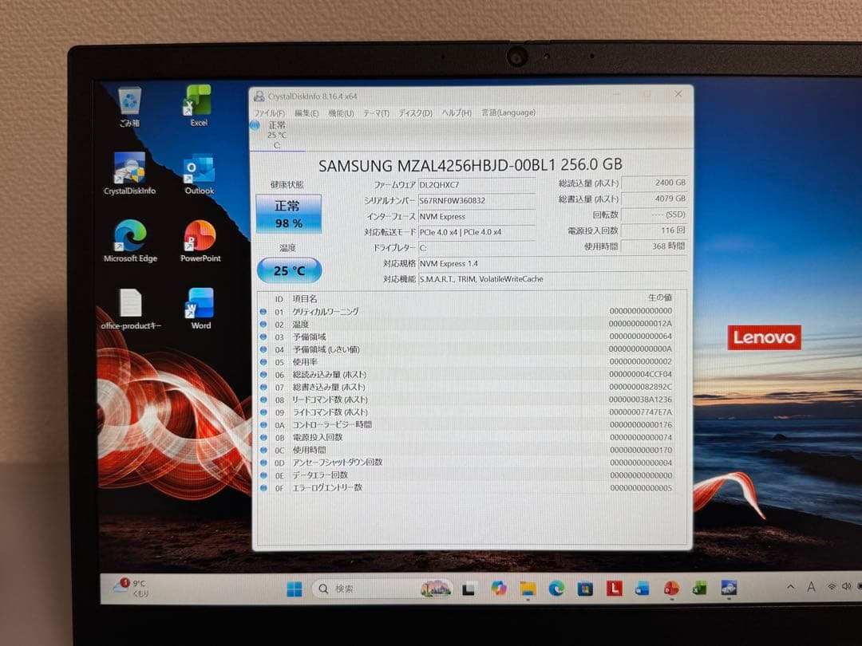Open the Outlook desktop shortcut
Viewport: 862px width, 646px height.
tap(199, 174)
